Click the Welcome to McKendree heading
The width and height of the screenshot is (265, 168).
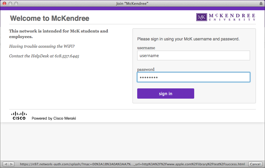tap(50, 18)
